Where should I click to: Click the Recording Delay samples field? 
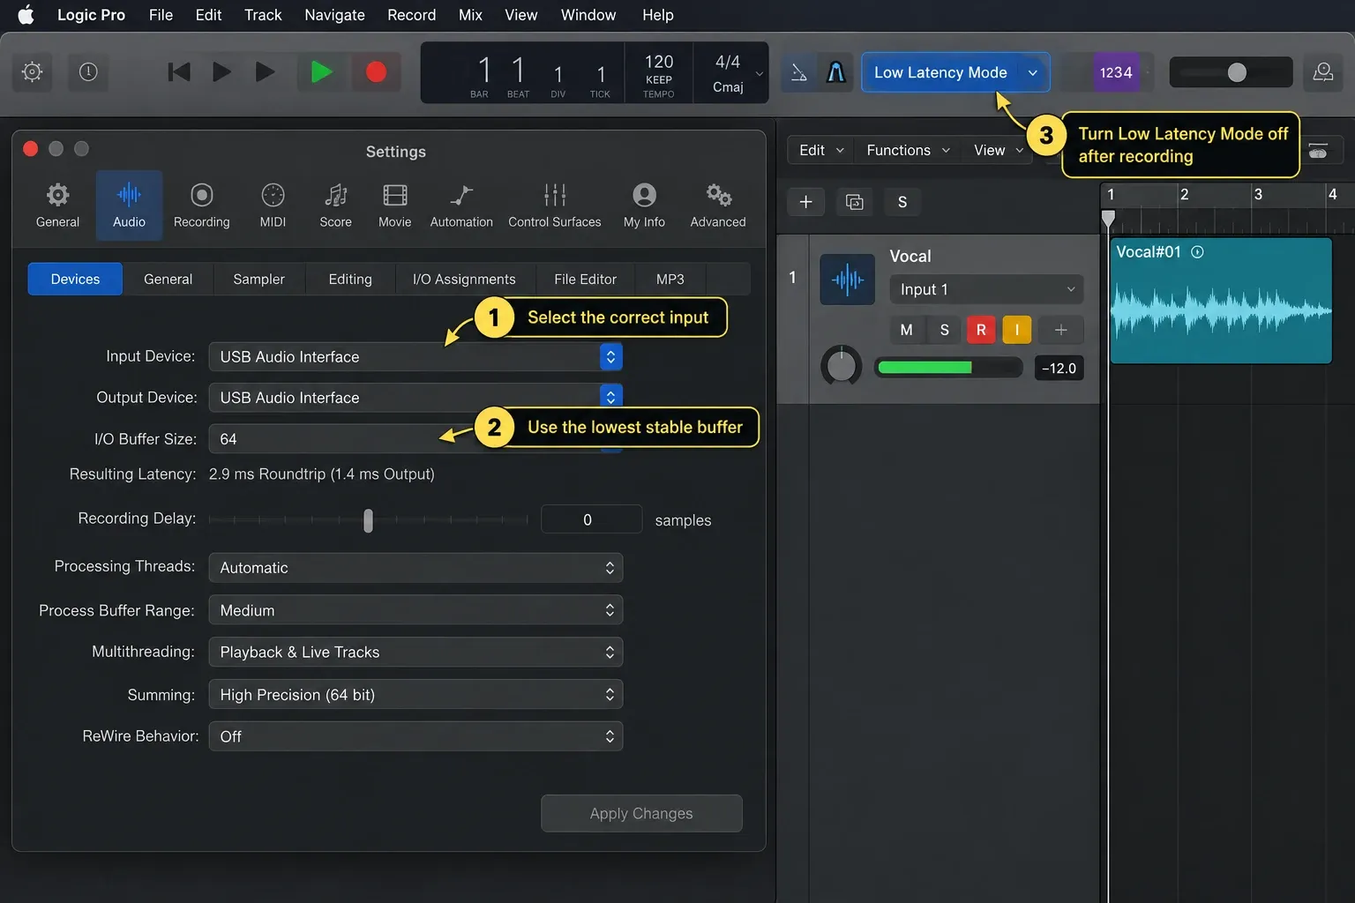coord(591,519)
